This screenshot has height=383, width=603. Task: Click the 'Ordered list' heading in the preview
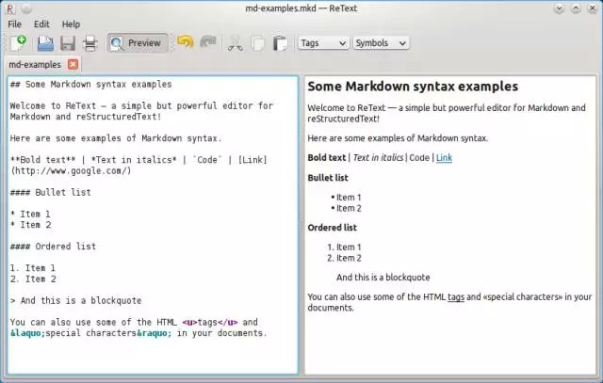coord(332,228)
